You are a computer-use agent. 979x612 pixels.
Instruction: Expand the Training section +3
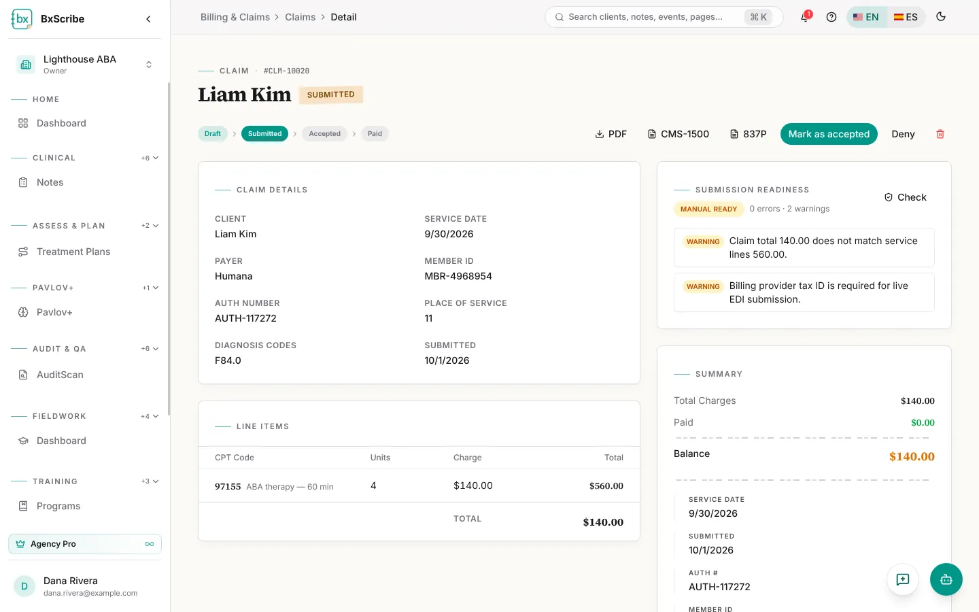150,481
